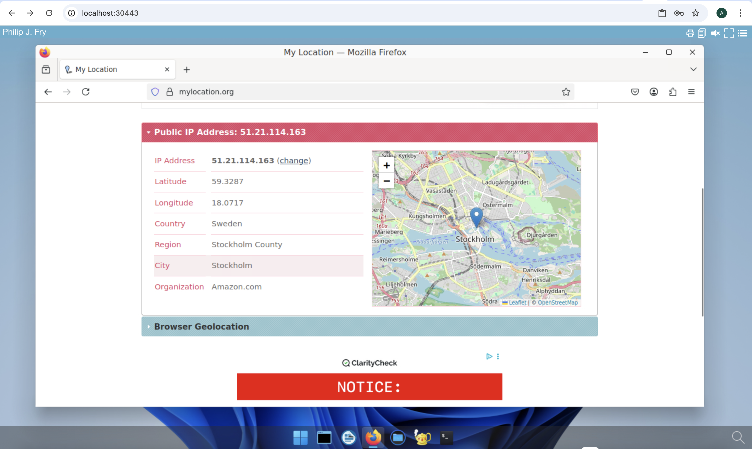Click Firefox reload page button
This screenshot has width=752, height=449.
(86, 92)
